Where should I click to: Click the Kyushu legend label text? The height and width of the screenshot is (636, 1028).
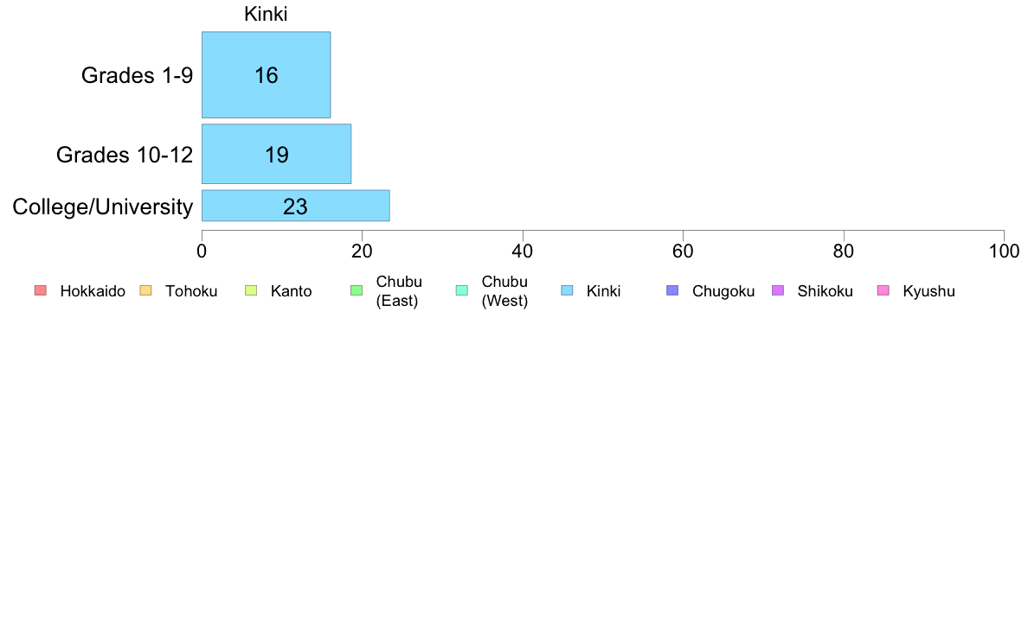pos(928,291)
